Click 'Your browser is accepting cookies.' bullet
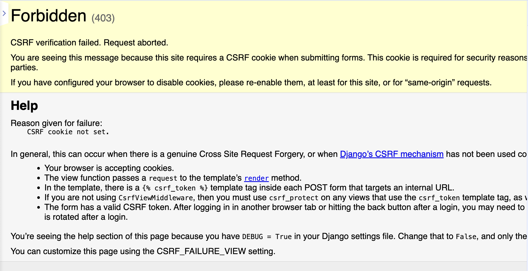The width and height of the screenshot is (528, 271). point(109,168)
